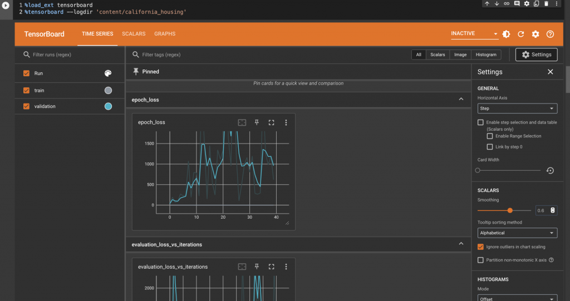
Task: Open epoch_loss card more options
Action: coord(286,122)
